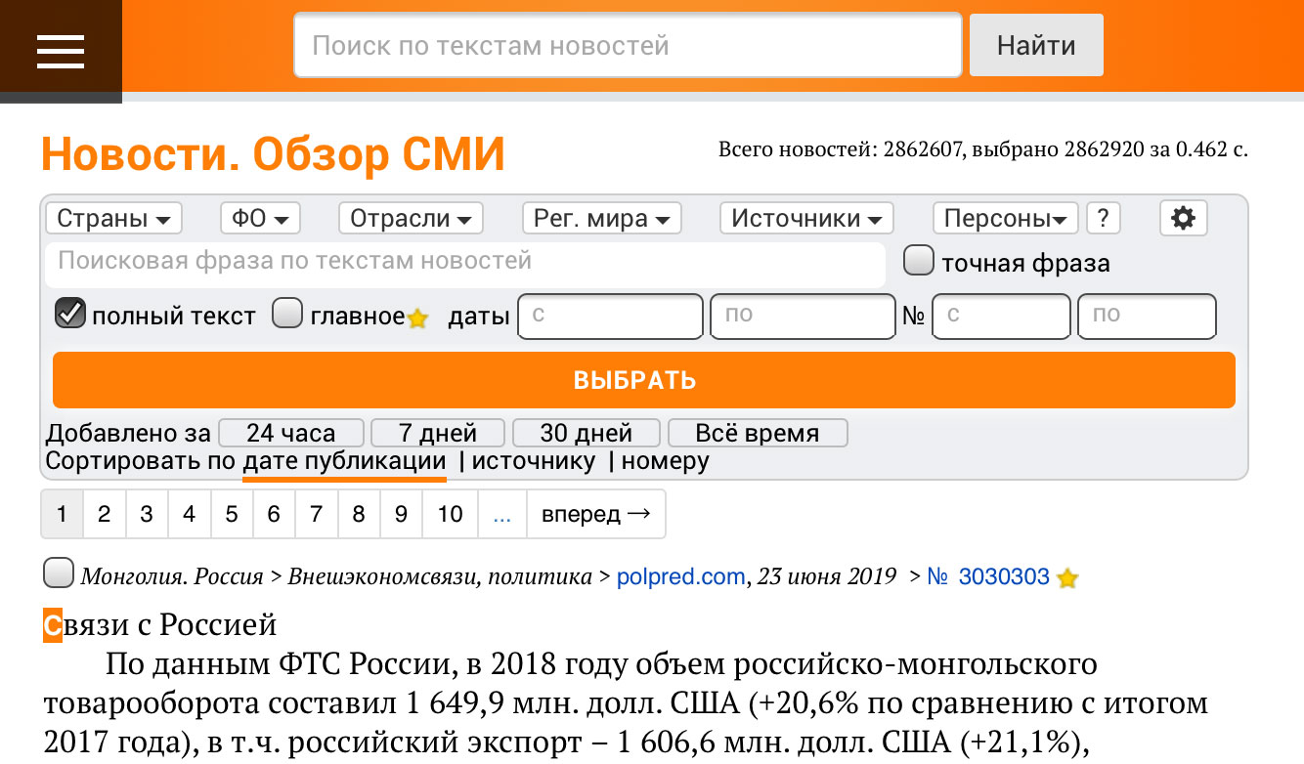Expand the Персоны dropdown
1304x764 pixels.
point(1005,218)
